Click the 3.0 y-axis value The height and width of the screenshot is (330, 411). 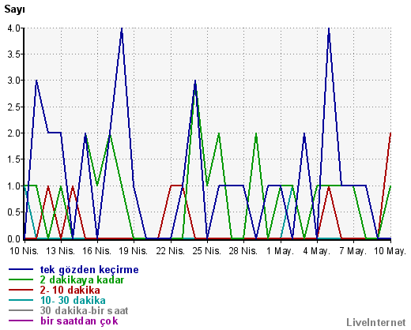(14, 81)
